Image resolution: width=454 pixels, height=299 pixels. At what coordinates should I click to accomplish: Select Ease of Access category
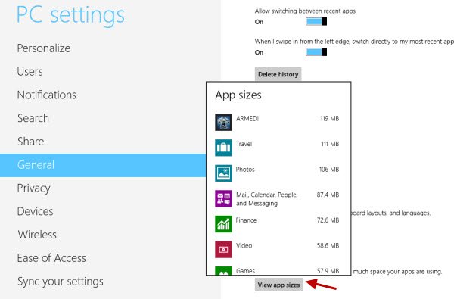click(x=51, y=258)
